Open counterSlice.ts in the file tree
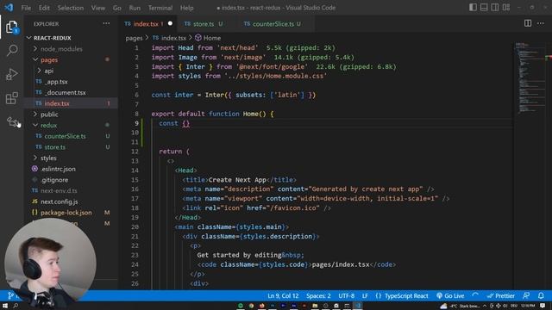The width and height of the screenshot is (552, 310). [x=65, y=136]
